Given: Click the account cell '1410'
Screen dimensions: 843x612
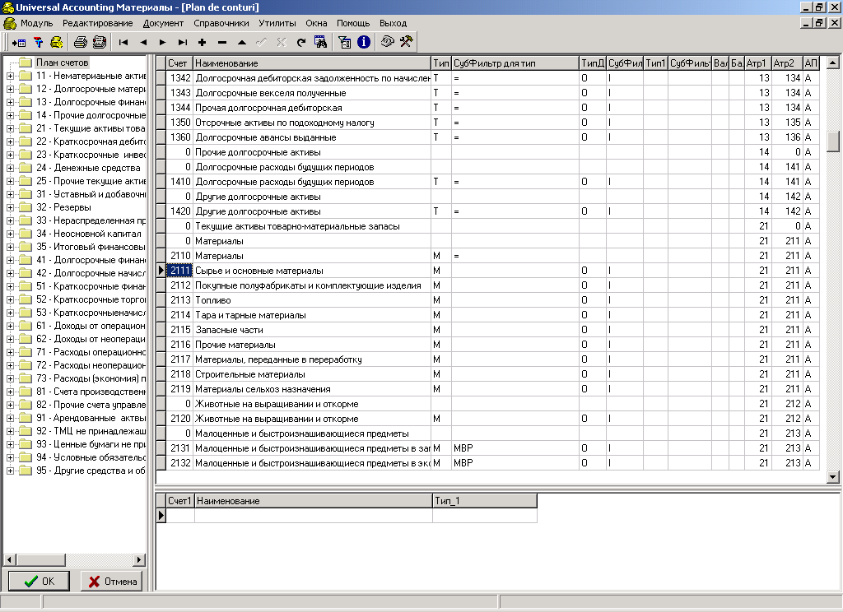Looking at the screenshot, I should pyautogui.click(x=179, y=182).
